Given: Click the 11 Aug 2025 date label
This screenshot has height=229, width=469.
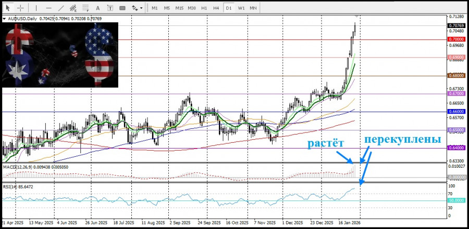Looking at the screenshot, I should [x=153, y=223].
